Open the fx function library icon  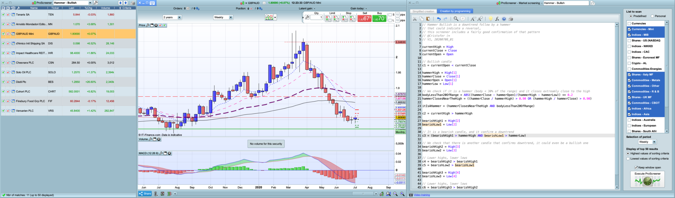pyautogui.click(x=497, y=19)
